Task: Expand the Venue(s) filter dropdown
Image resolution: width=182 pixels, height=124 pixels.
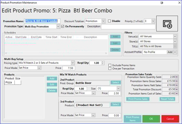Action: (175, 36)
